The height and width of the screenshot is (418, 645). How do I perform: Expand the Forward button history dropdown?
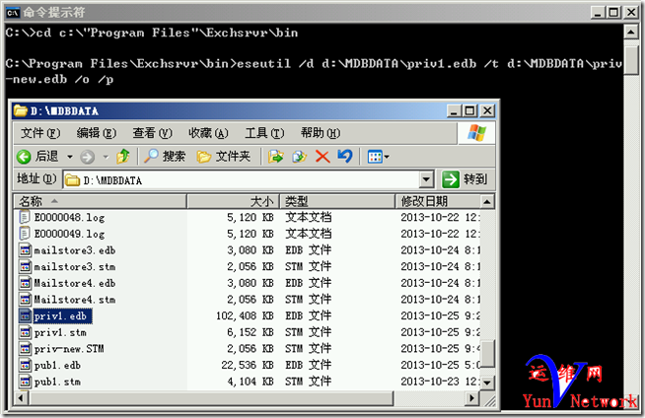pyautogui.click(x=106, y=157)
